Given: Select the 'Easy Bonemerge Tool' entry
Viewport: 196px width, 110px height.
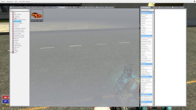Looking at the screenshot, I should pyautogui.click(x=146, y=100).
